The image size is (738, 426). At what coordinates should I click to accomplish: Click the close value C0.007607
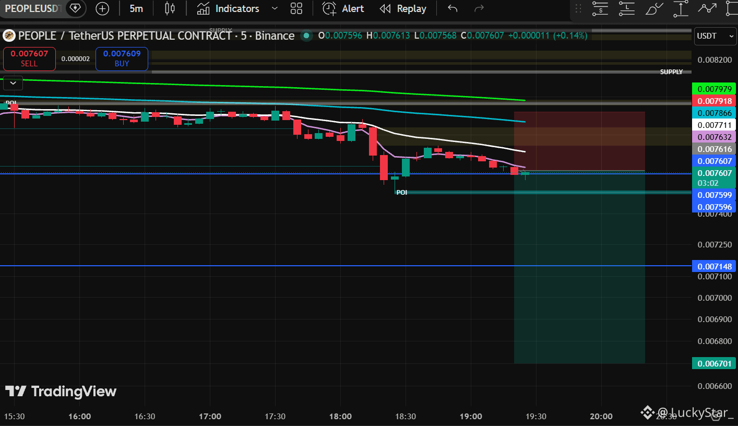pos(482,35)
